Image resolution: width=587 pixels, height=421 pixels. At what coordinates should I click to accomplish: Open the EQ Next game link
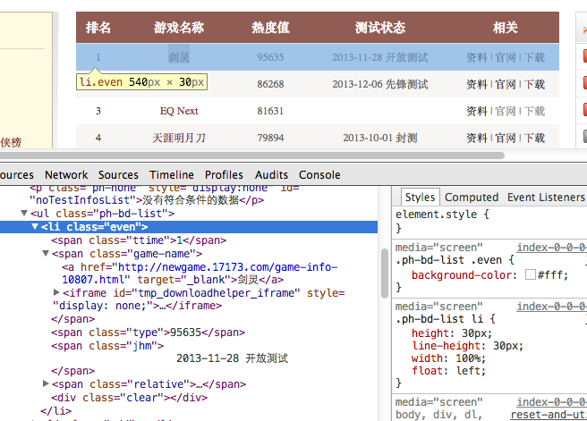(179, 111)
